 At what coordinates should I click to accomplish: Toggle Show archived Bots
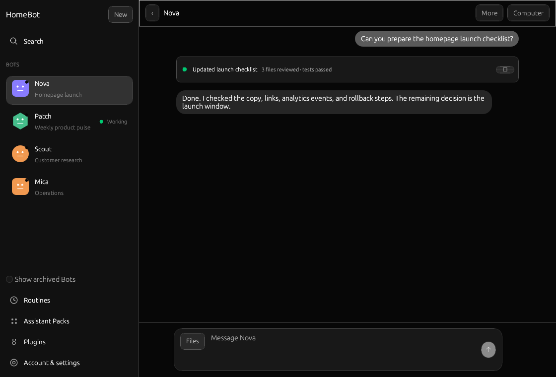pyautogui.click(x=9, y=279)
